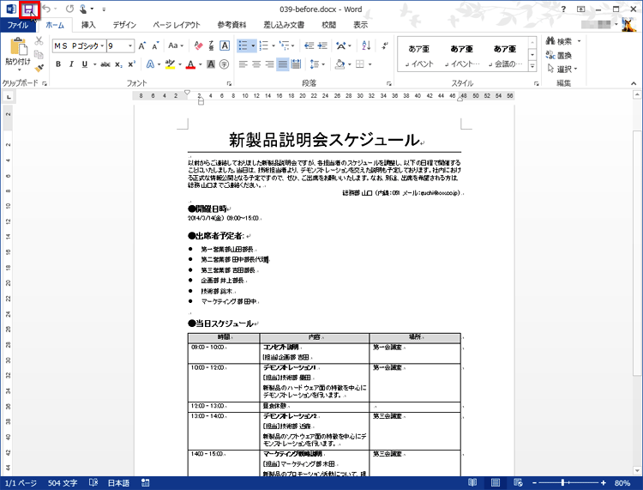Expand the bullets list dropdown arrow
Screen dimensions: 643x490
253,45
